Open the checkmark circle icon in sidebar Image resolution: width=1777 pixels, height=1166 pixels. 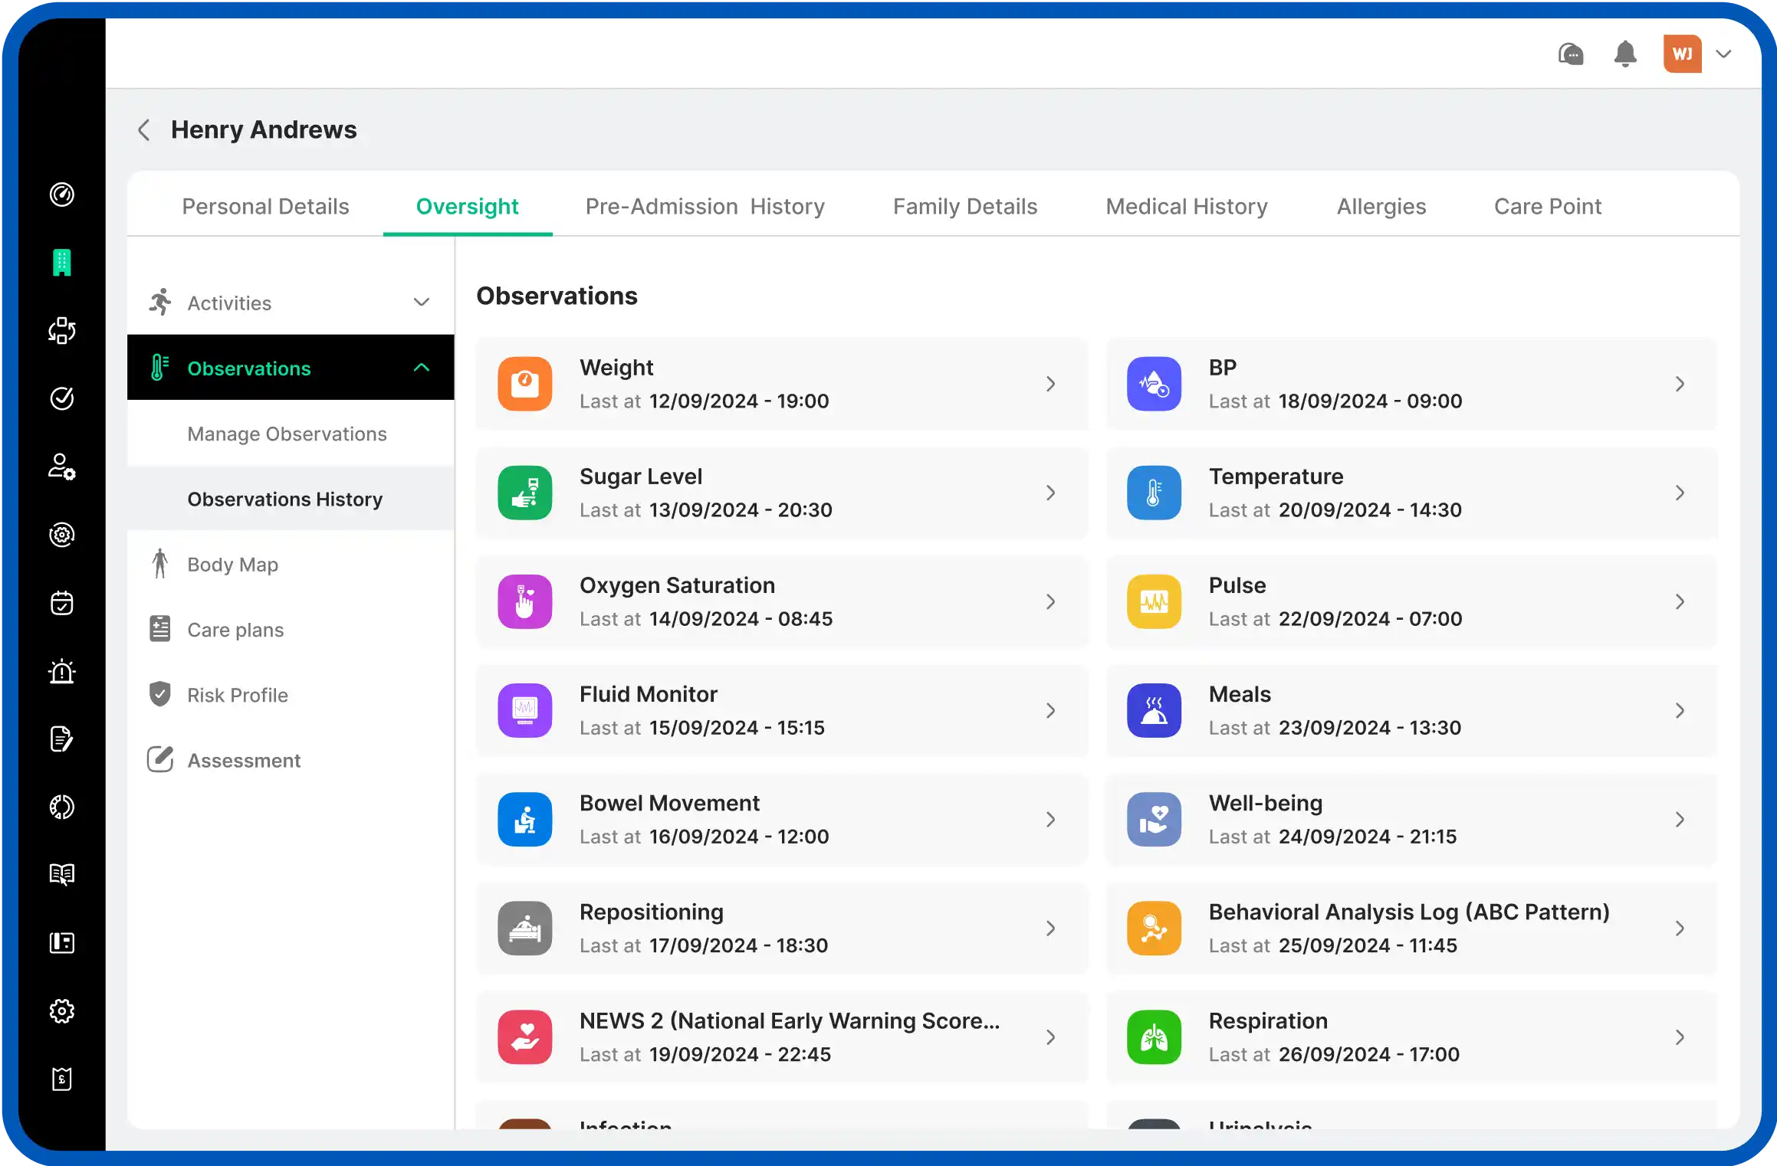pyautogui.click(x=62, y=398)
